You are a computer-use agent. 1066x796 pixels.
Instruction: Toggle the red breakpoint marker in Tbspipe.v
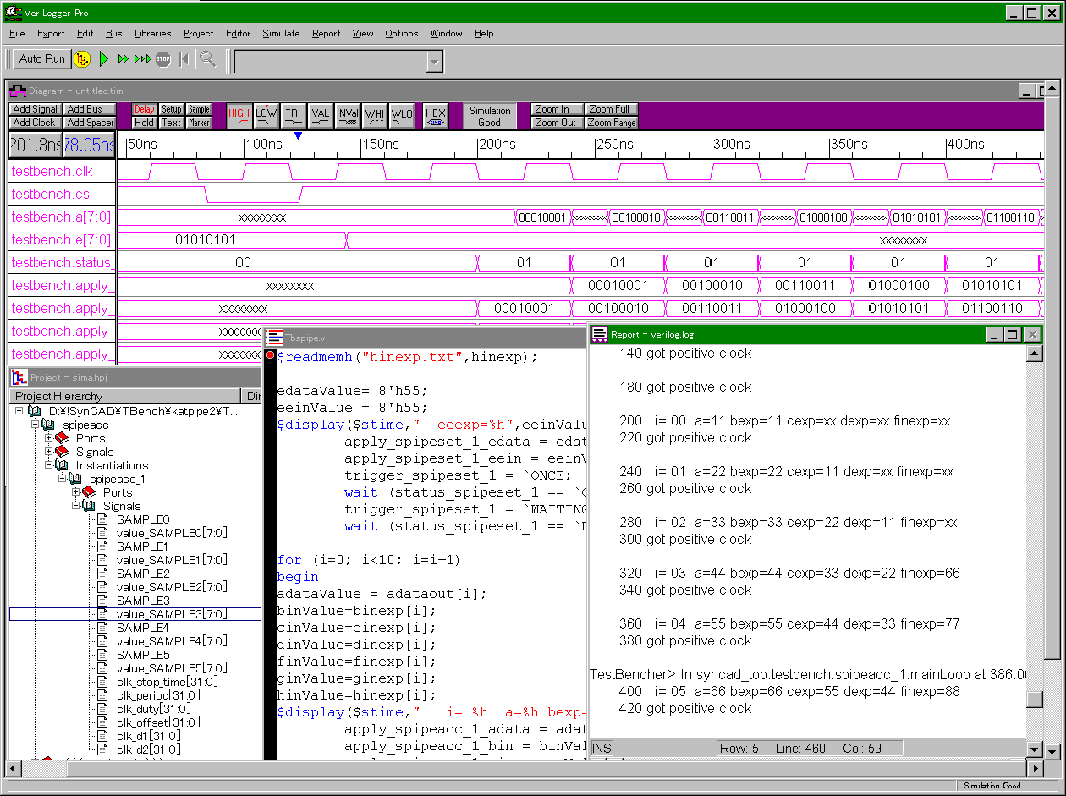click(x=270, y=356)
